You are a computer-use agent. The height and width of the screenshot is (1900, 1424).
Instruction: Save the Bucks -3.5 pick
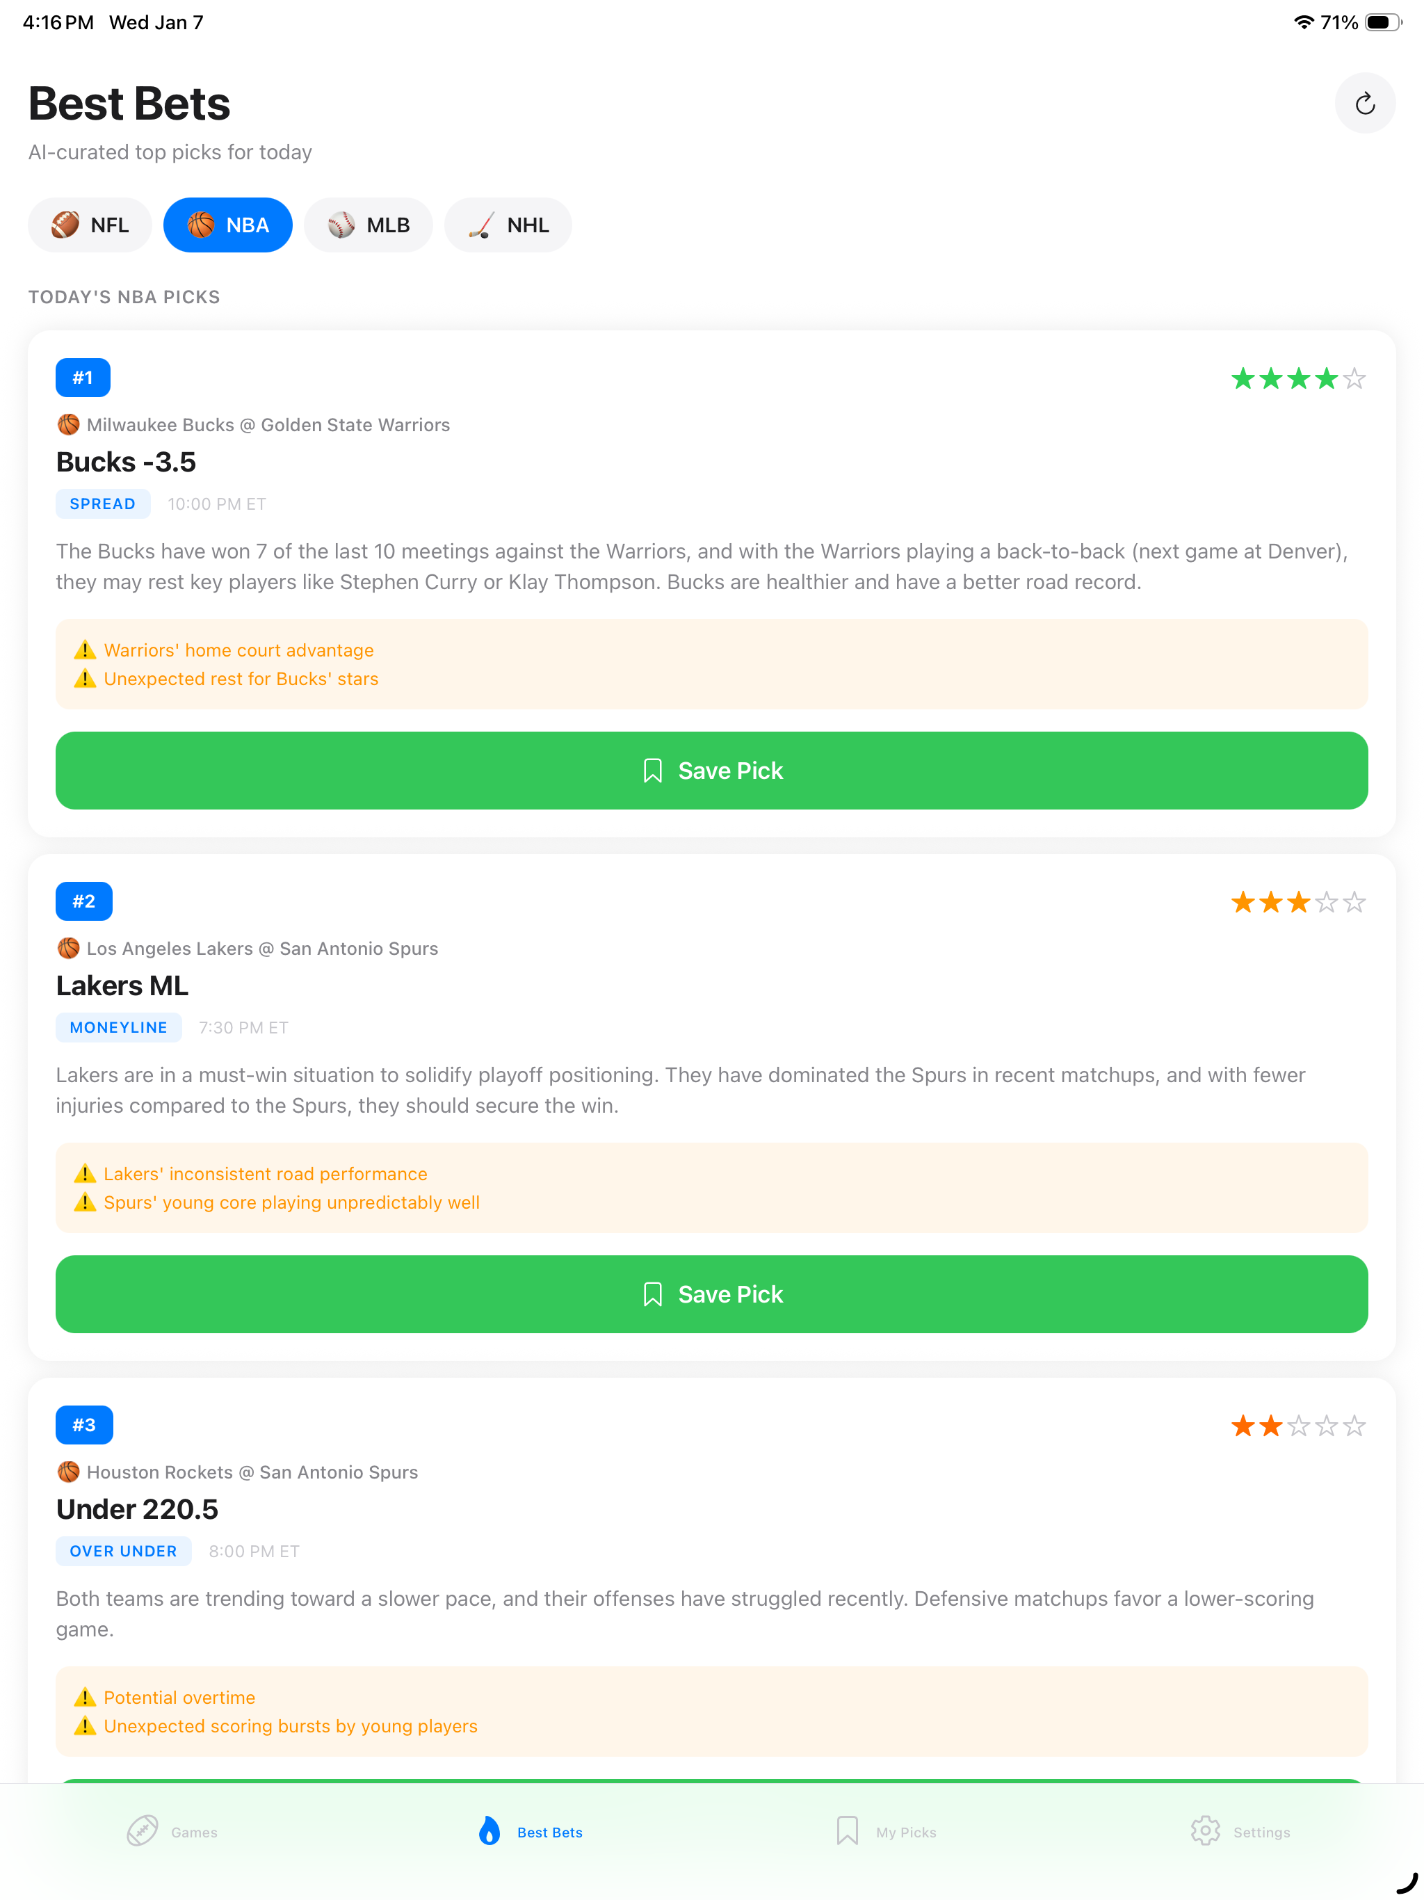click(x=711, y=771)
